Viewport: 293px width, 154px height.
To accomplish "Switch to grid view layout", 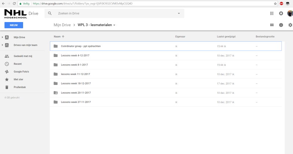I will click(x=272, y=25).
